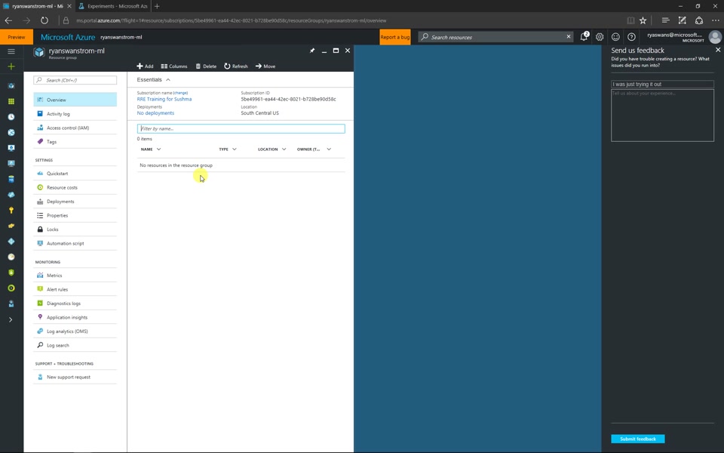This screenshot has width=724, height=453.
Task: Click the Filter by name field
Action: 226,128
